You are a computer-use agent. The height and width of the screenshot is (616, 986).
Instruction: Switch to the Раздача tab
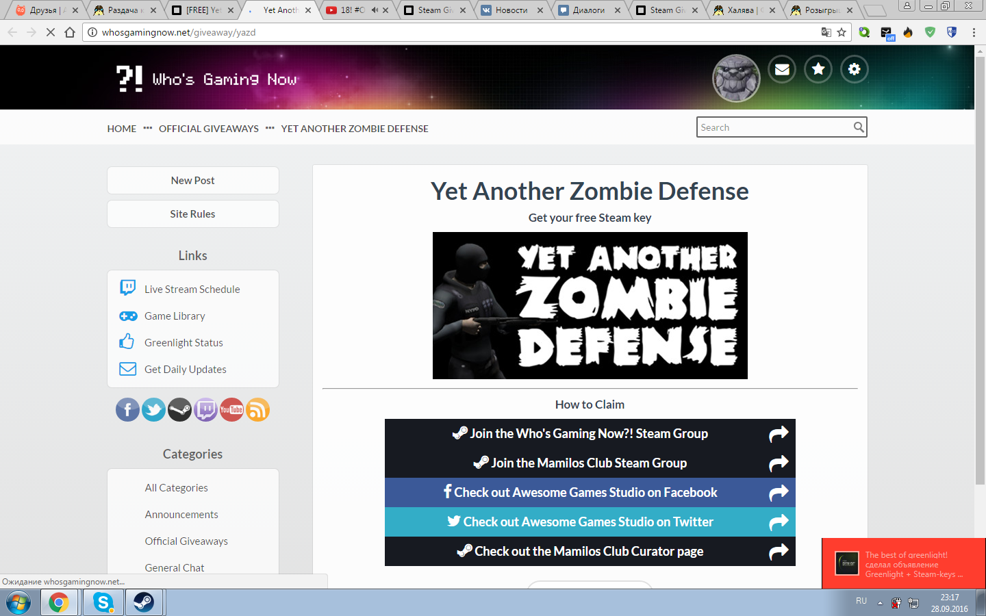[125, 10]
